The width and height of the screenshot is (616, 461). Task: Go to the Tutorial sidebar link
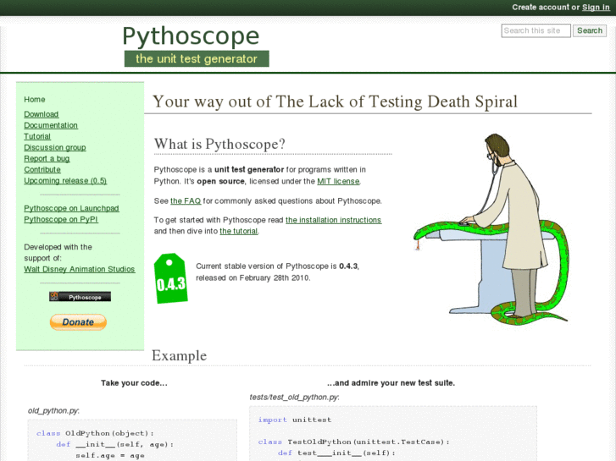(x=37, y=136)
